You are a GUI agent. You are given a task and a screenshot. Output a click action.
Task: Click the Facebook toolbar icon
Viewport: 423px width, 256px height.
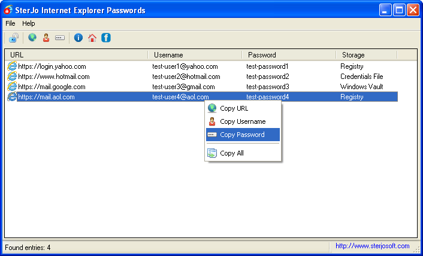coord(106,38)
